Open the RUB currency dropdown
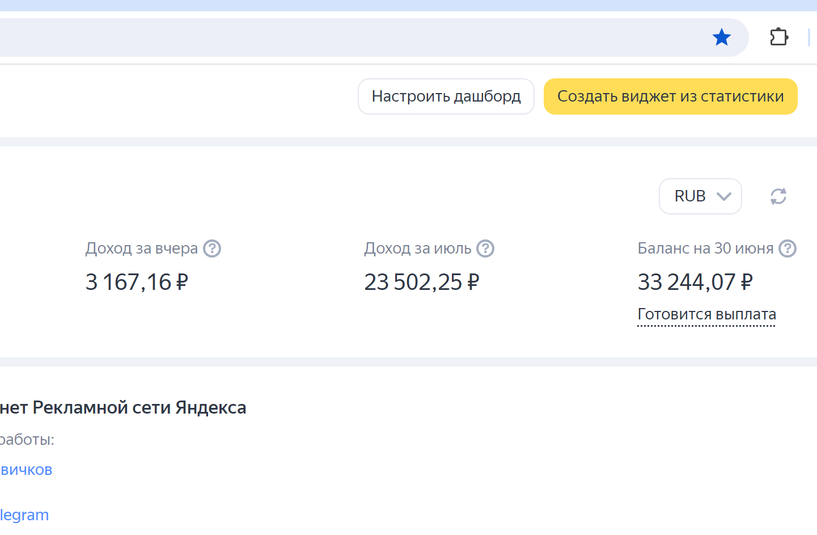 (700, 196)
